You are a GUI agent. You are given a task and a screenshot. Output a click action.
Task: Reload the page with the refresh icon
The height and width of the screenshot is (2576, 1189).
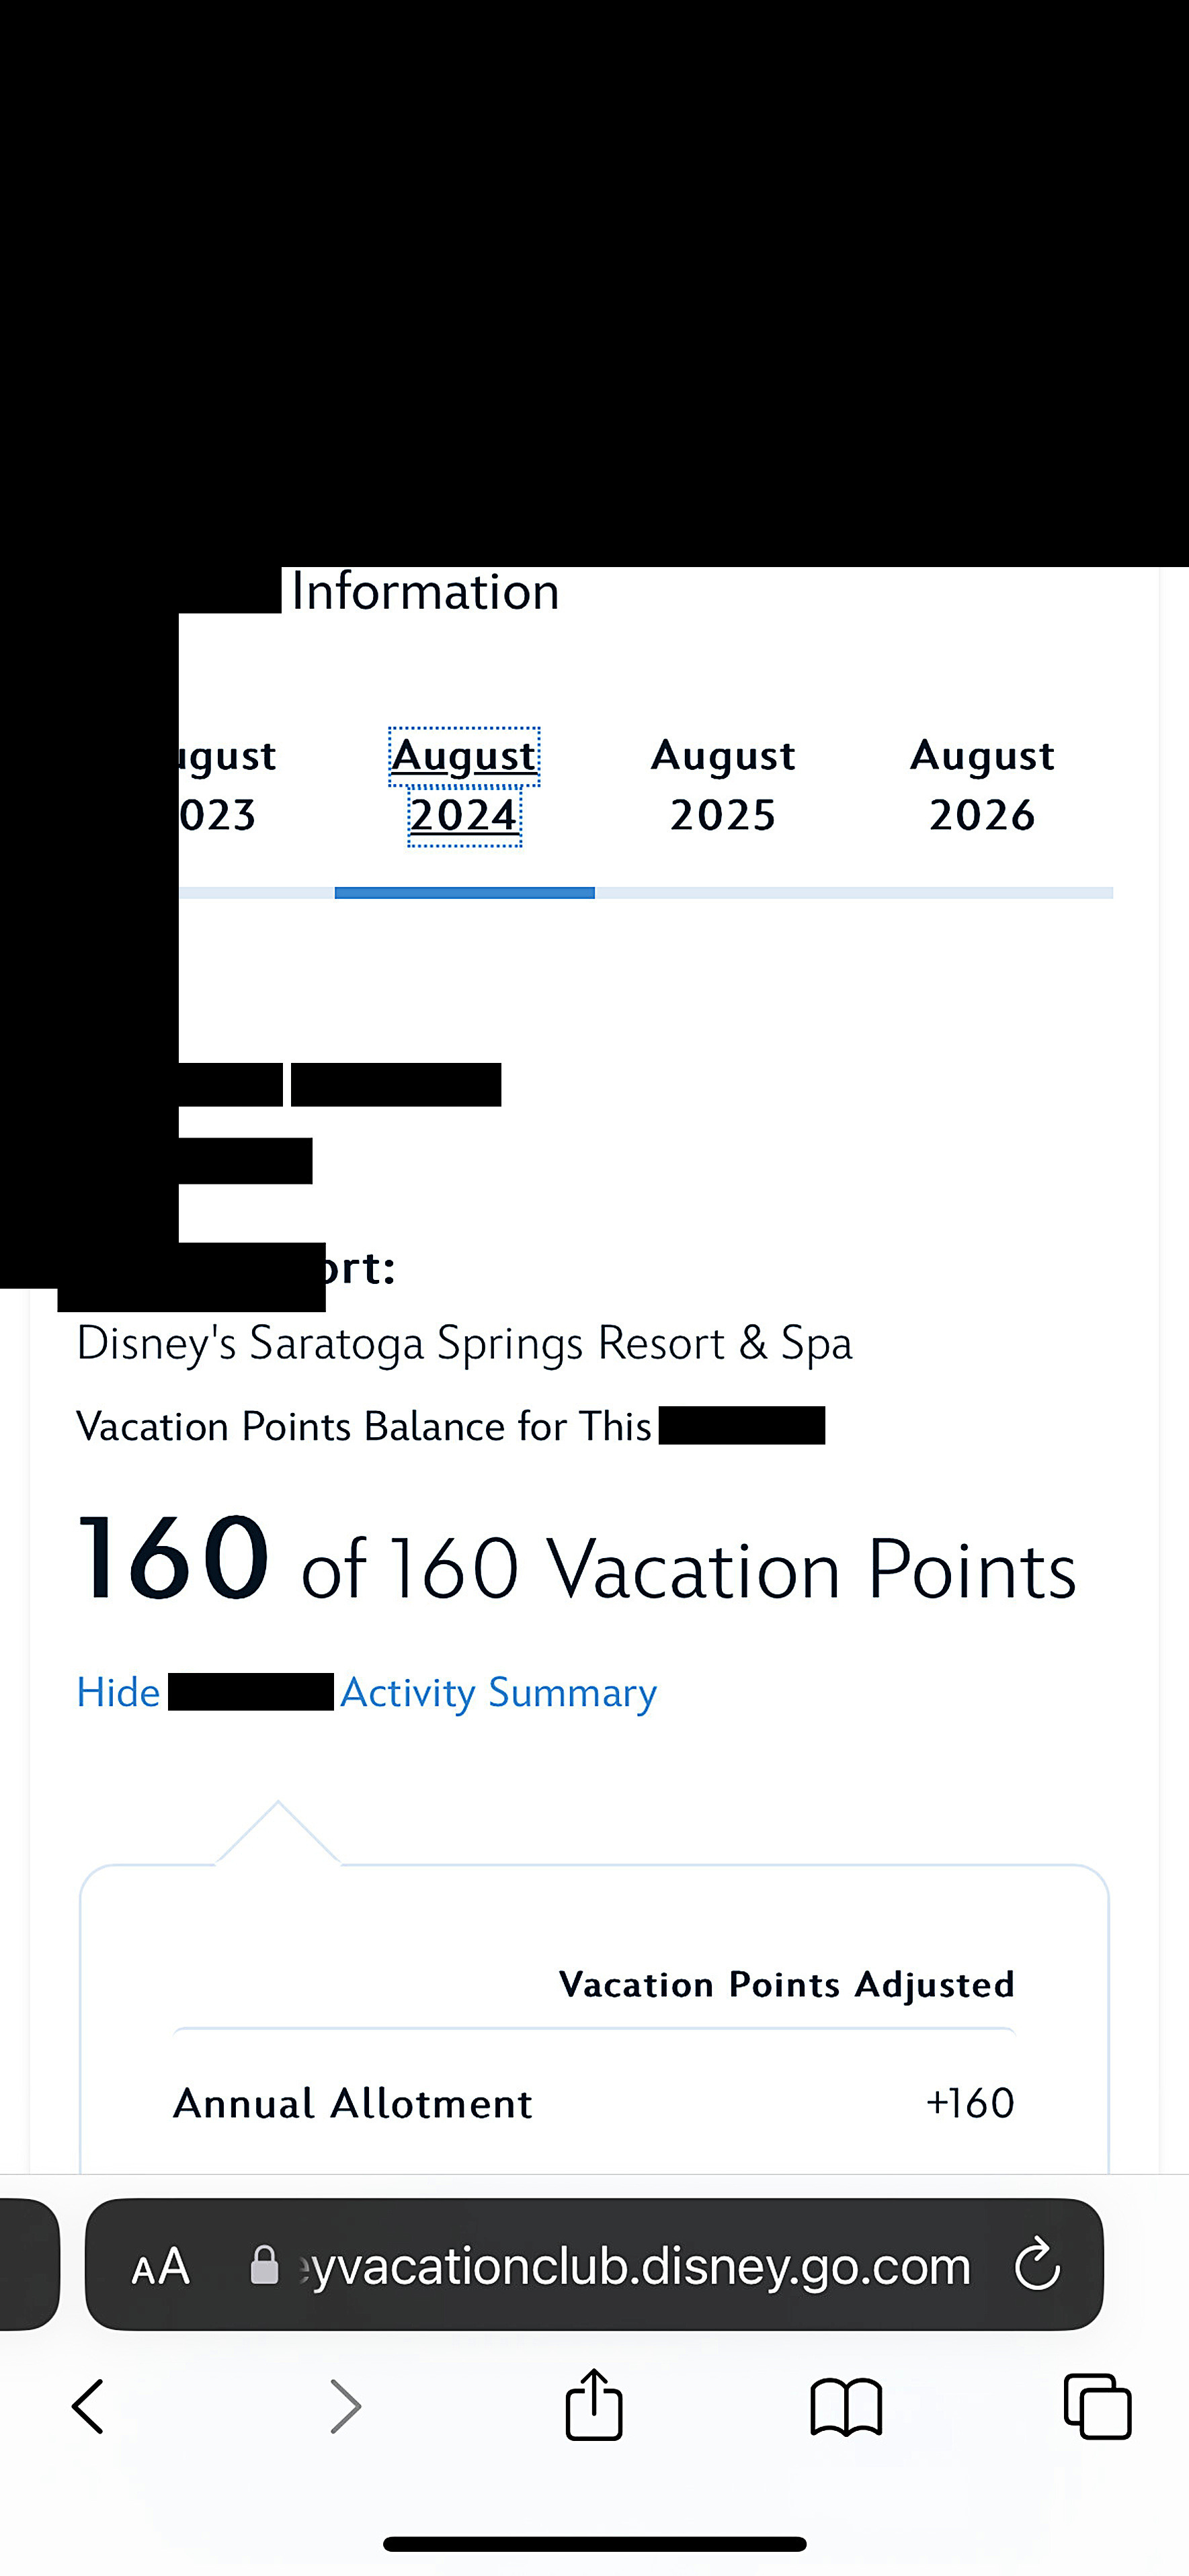point(1037,2265)
